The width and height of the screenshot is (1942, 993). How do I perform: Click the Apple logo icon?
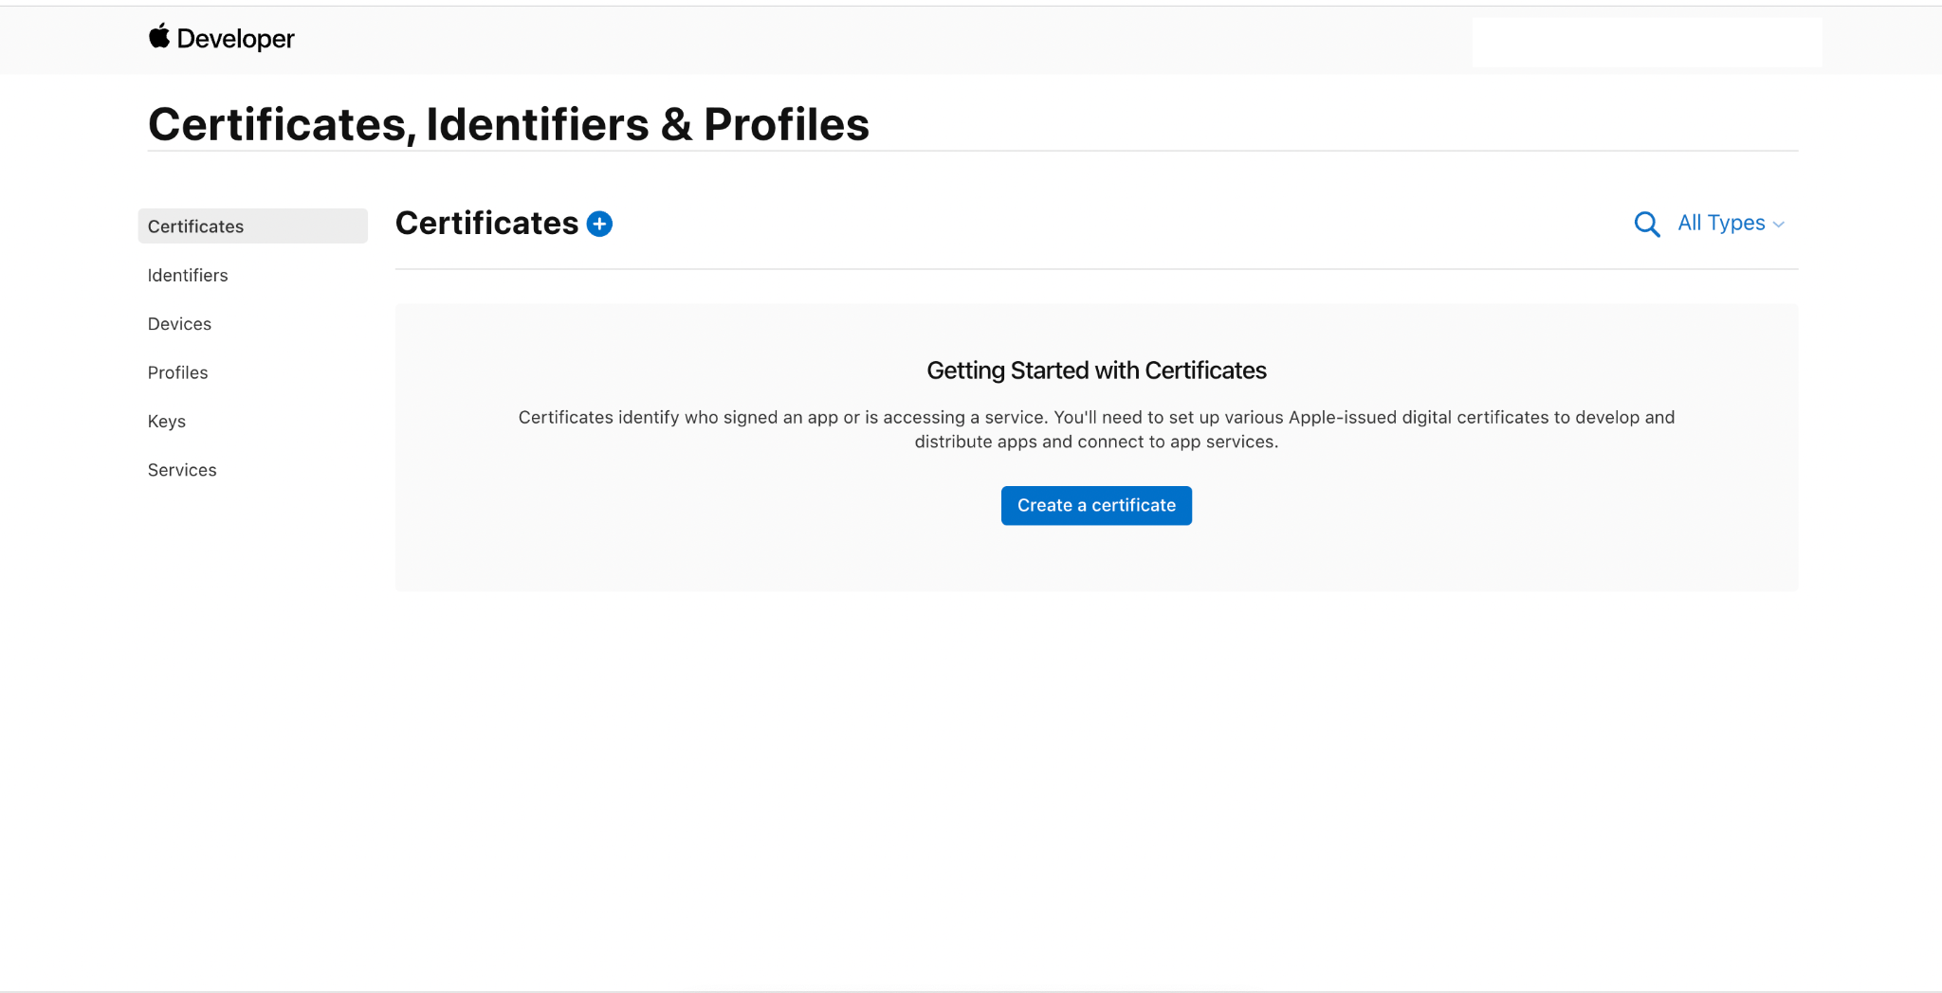(159, 36)
